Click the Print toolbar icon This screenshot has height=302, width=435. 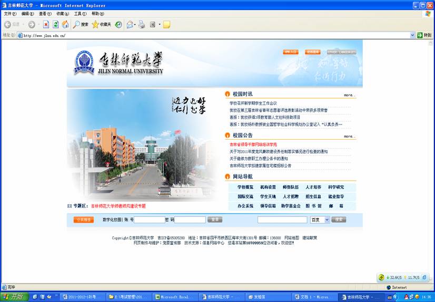141,24
